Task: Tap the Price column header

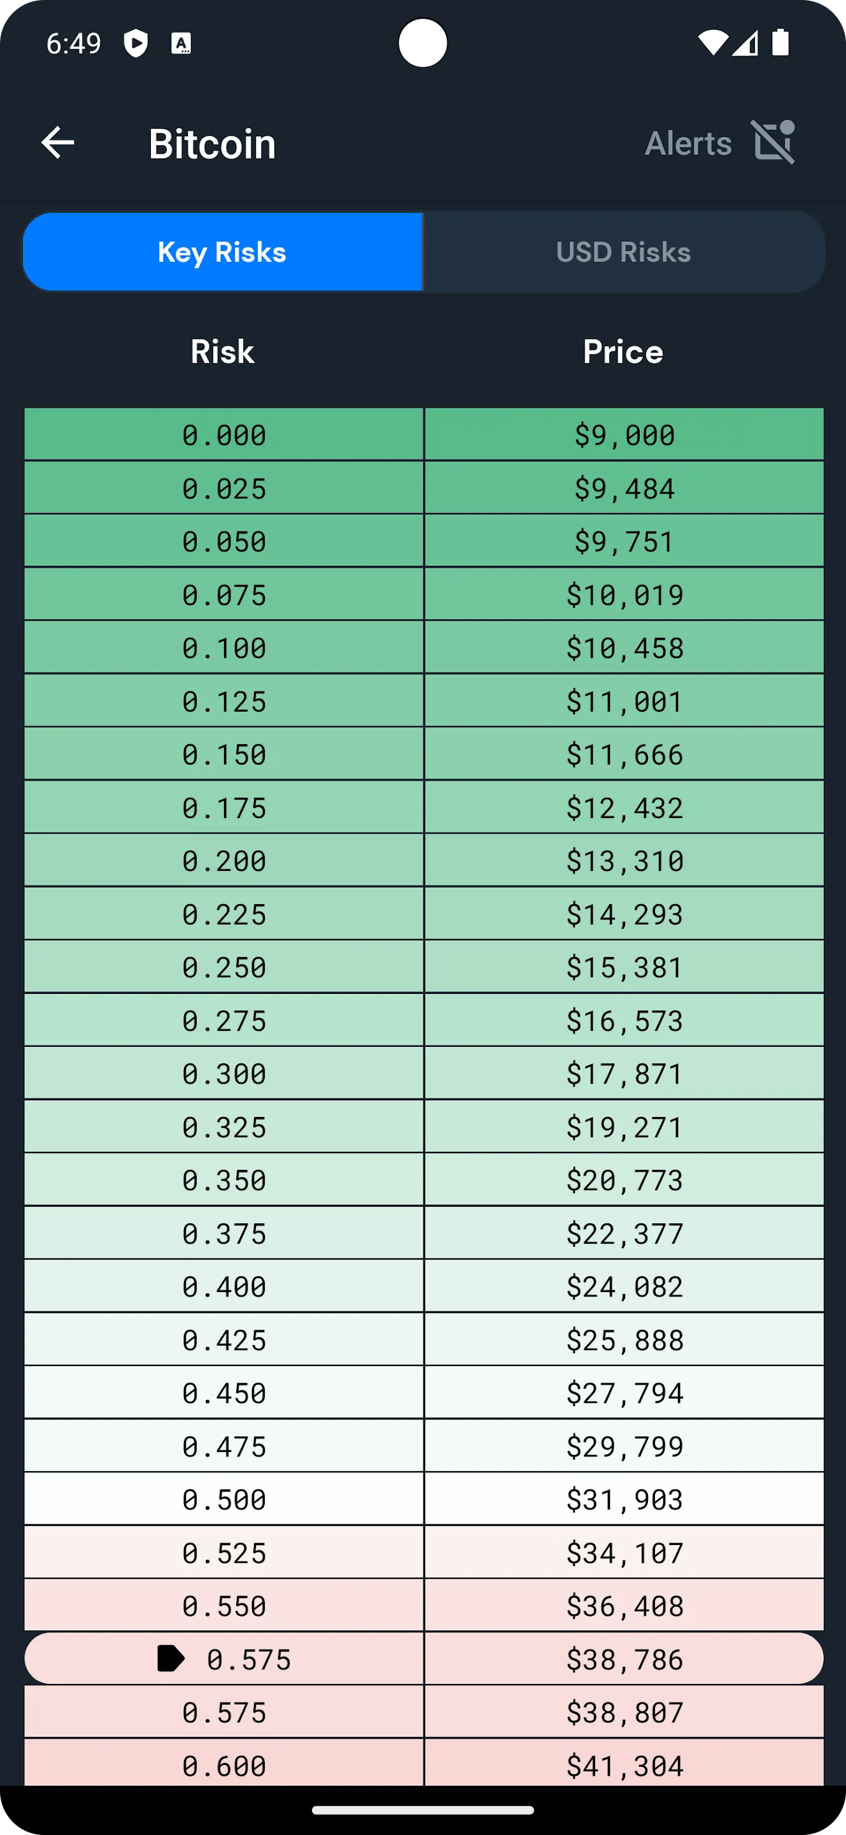Action: pos(623,352)
